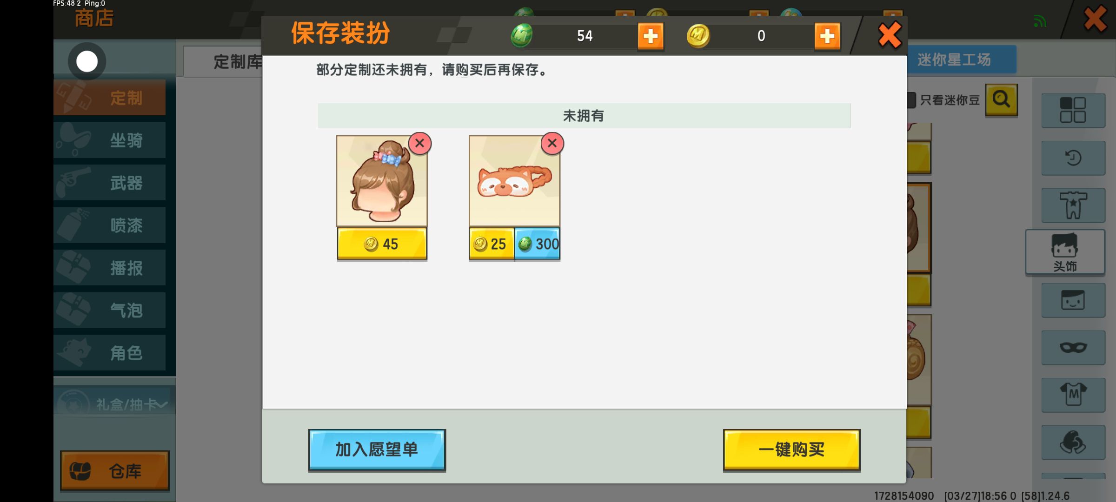
Task: Remove the brown bun hairstyle item
Action: 419,143
